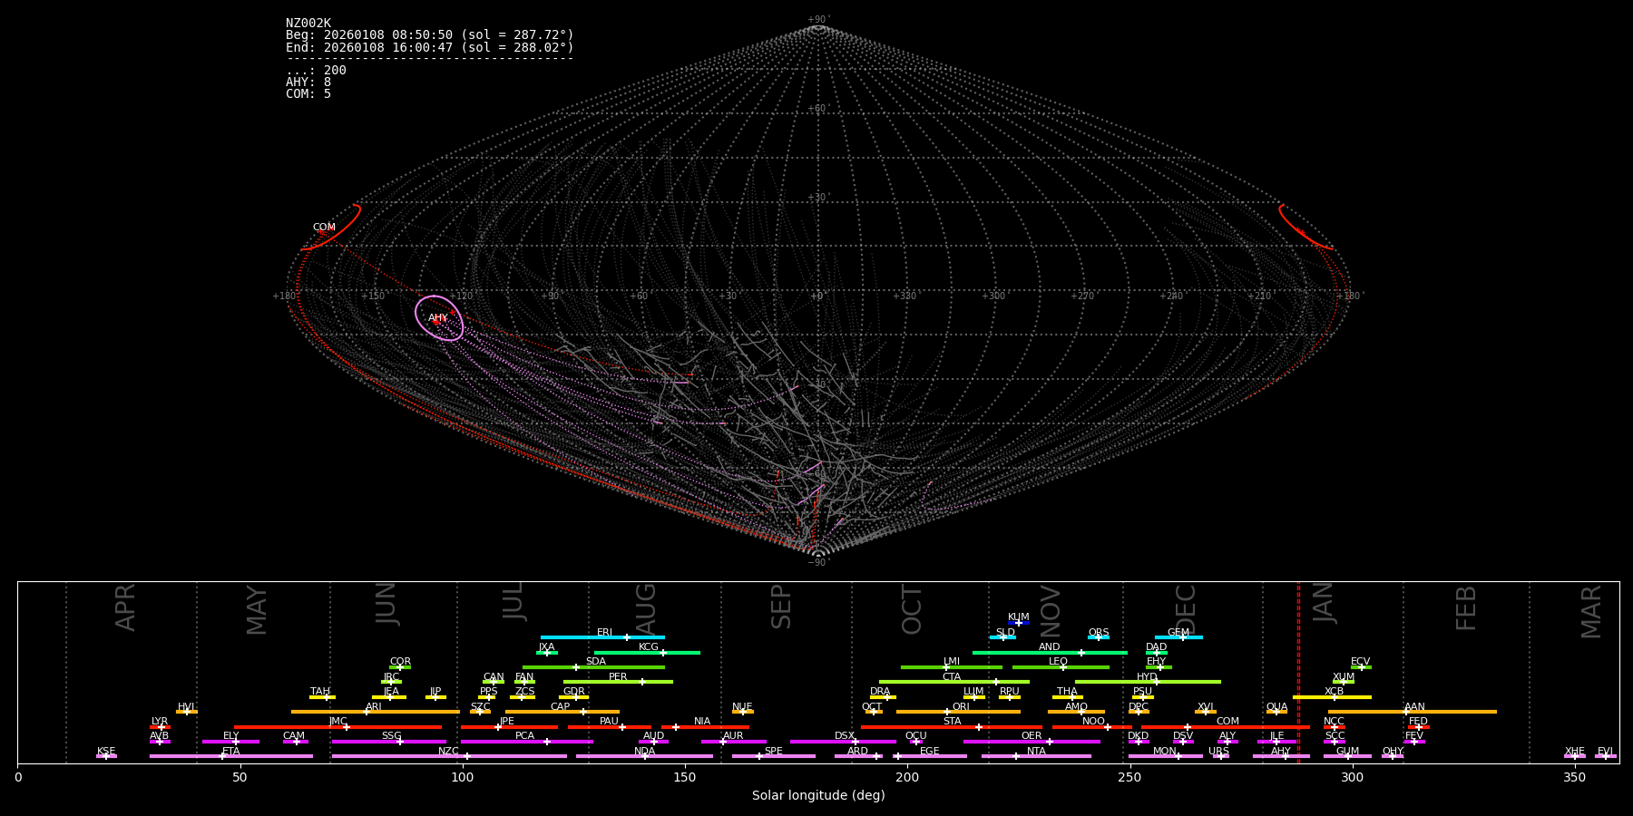Click the PCA shower label
1633x816 pixels.
[x=525, y=736]
